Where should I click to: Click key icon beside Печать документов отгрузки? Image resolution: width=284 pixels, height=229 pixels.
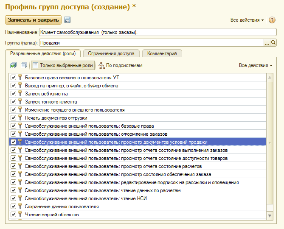click(x=20, y=118)
